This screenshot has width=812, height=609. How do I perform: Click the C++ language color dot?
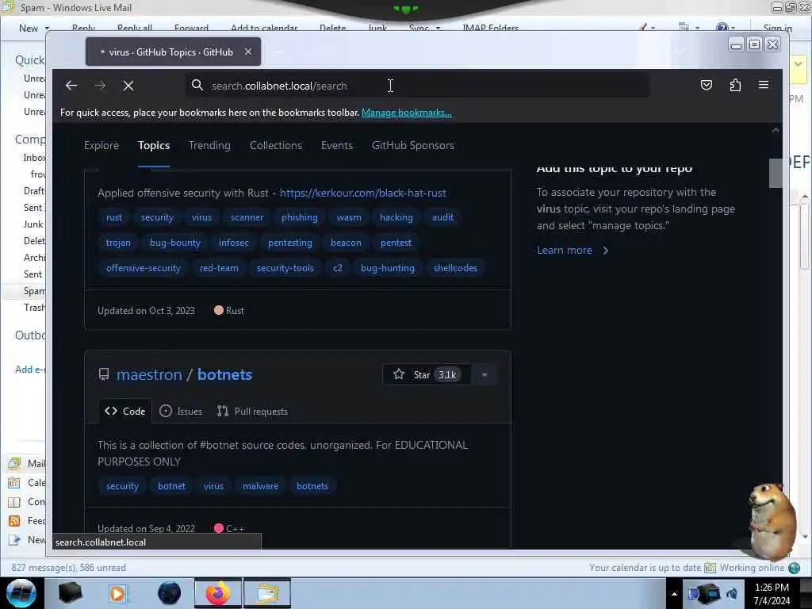(219, 528)
